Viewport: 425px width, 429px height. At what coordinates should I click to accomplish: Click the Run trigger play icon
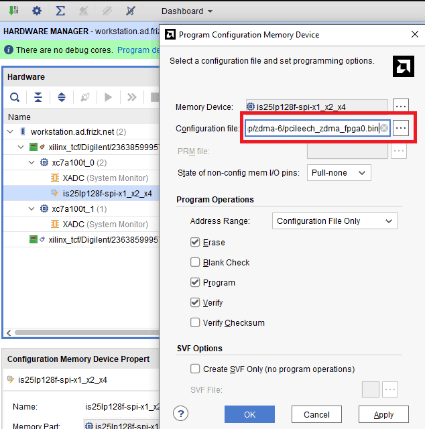109,97
